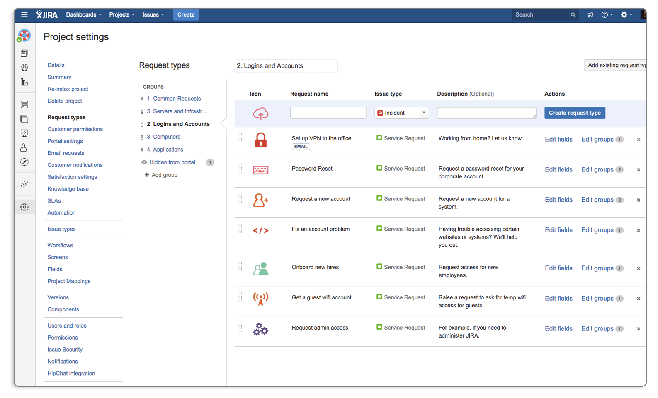Open the Projects dropdown menu
The image size is (658, 398).
coord(122,15)
